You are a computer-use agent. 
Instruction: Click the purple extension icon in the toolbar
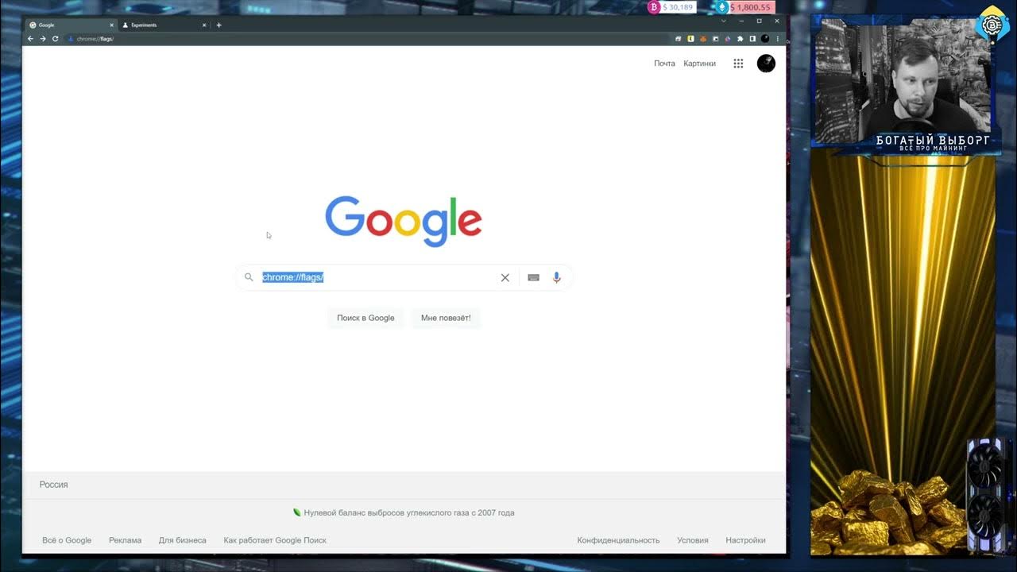tap(728, 38)
